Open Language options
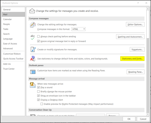The width and height of the screenshot is (151, 123). [x=13, y=39]
